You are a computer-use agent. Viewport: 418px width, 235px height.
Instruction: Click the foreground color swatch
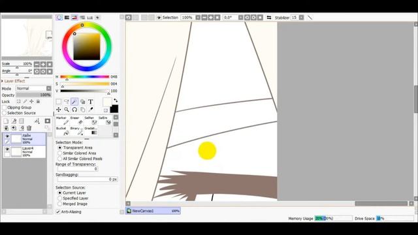point(107,102)
